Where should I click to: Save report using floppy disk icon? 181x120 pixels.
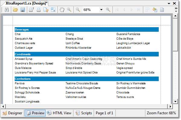(23, 10)
